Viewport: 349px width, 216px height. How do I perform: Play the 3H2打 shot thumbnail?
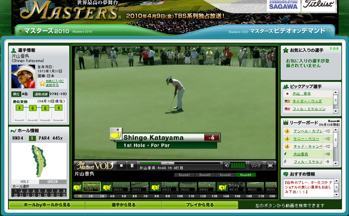point(169,186)
